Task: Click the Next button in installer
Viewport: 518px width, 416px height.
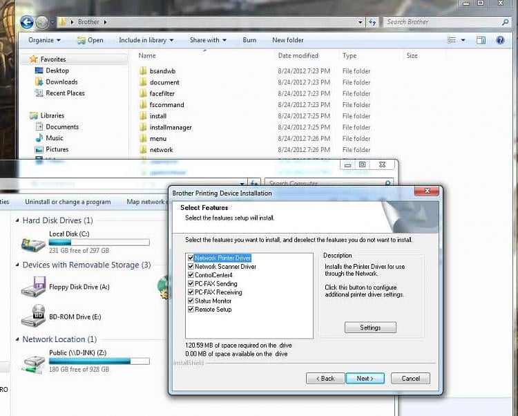Action: point(365,378)
